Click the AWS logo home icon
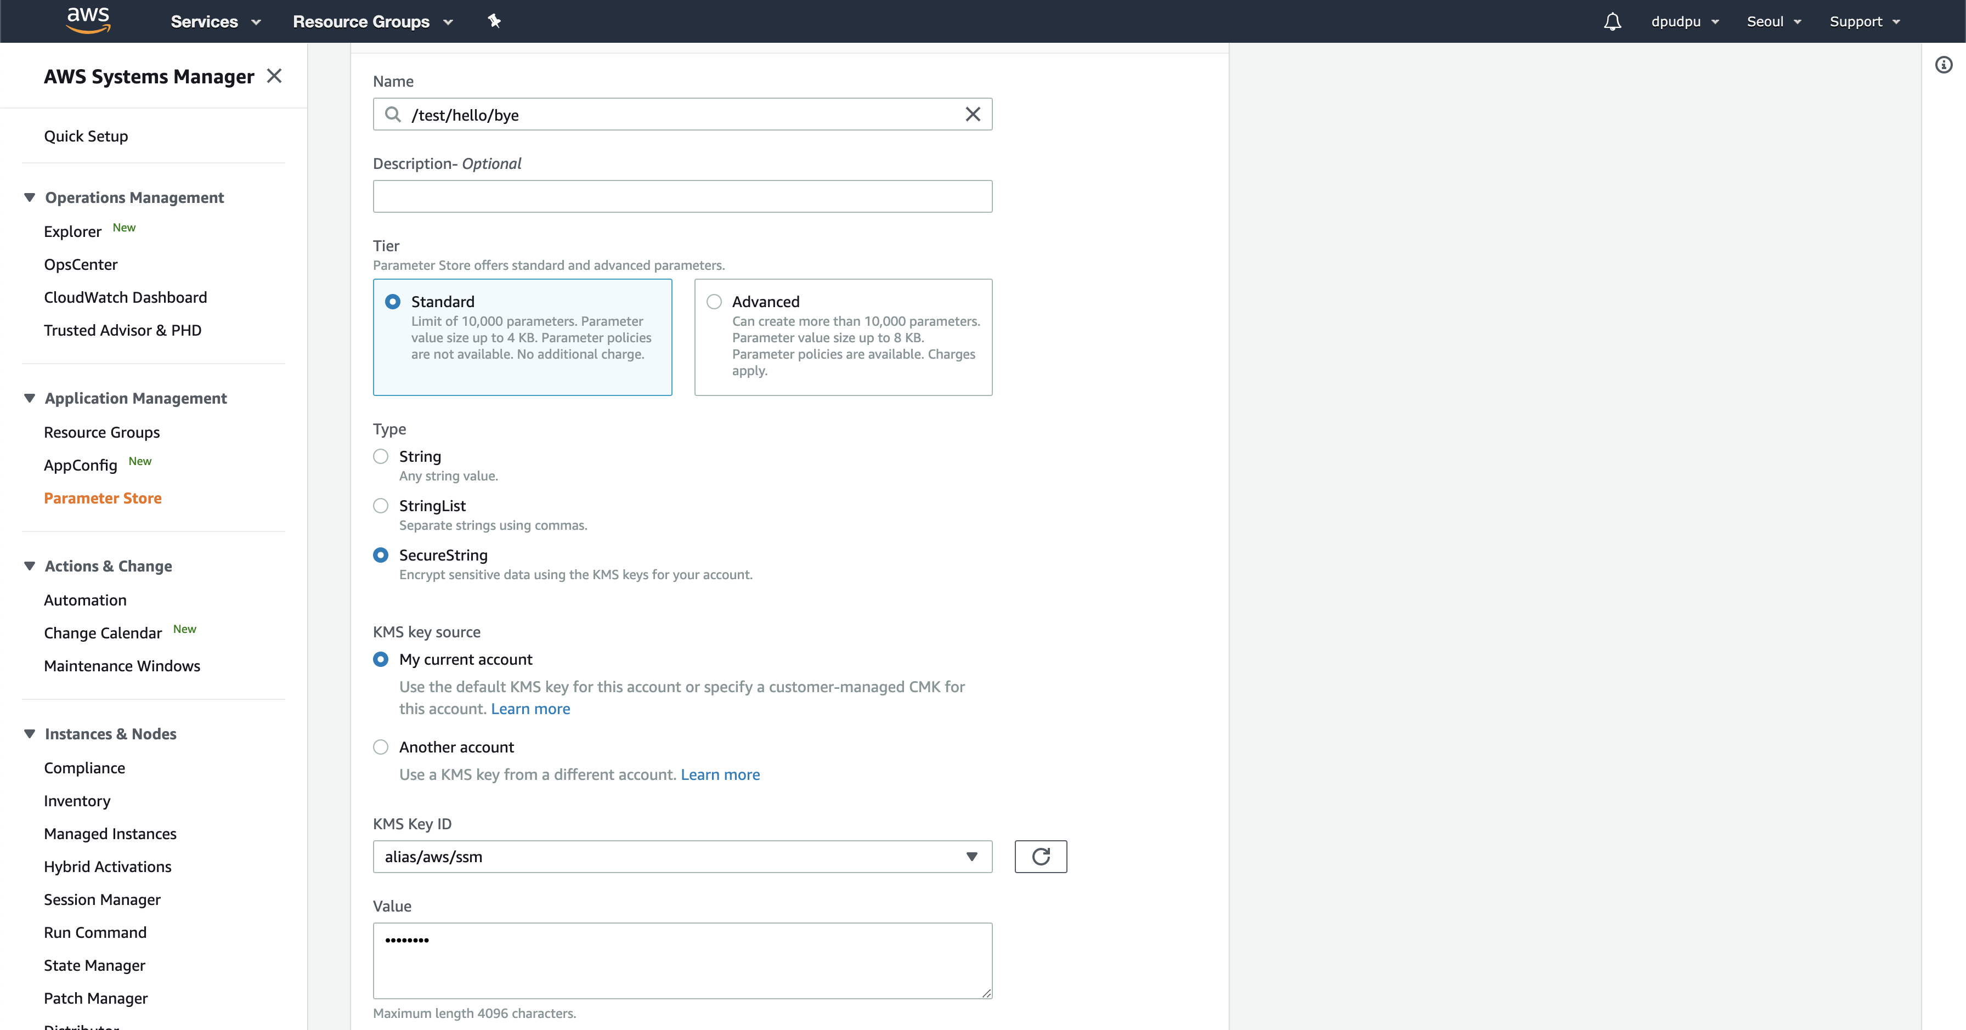 coord(88,21)
